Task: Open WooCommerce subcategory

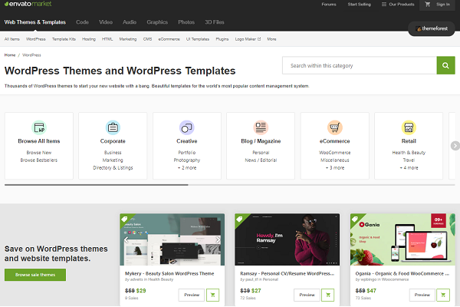Action: click(335, 153)
